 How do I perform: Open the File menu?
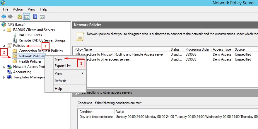click(x=6, y=9)
